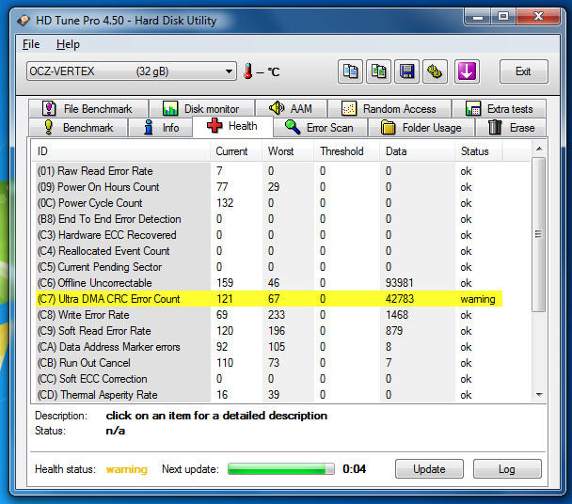This screenshot has width=572, height=504.
Task: Switch to the Benchmark tab
Action: [x=78, y=128]
